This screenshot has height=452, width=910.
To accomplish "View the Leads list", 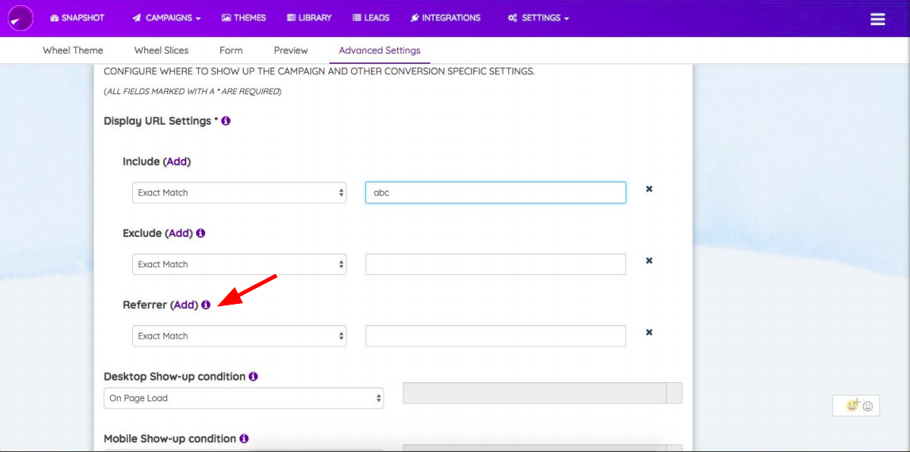I will click(x=371, y=18).
